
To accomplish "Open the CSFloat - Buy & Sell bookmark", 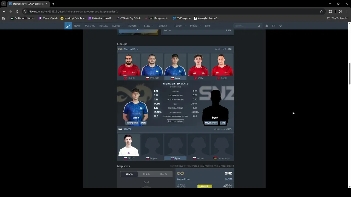I will (129, 18).
